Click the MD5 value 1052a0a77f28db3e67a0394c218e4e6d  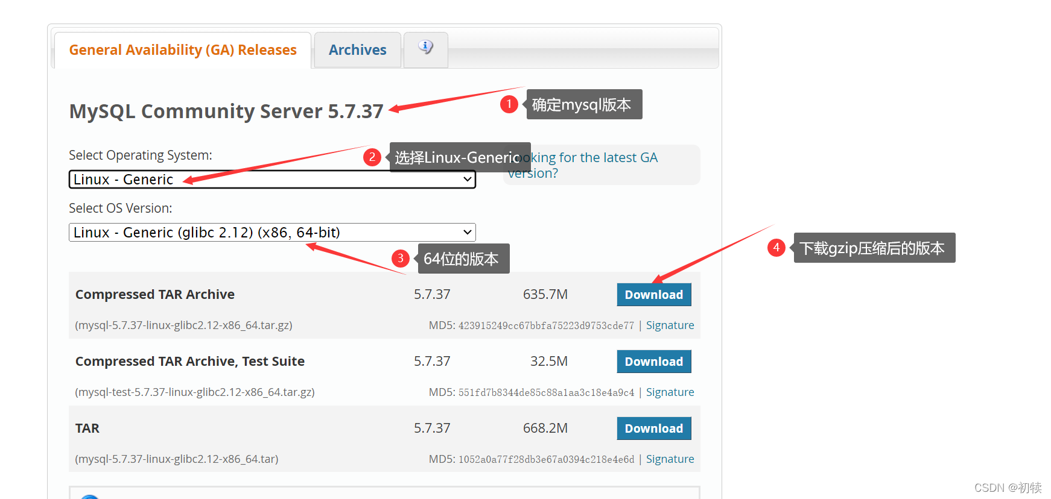click(546, 460)
